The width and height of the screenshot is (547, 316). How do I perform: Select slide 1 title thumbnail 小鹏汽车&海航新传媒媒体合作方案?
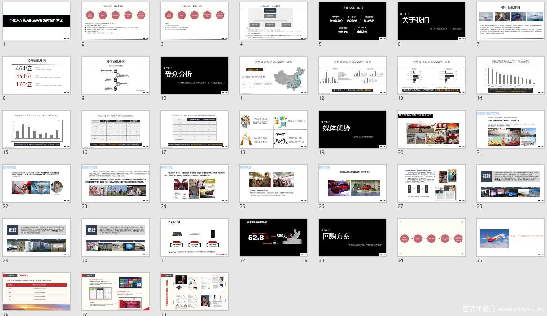click(37, 21)
